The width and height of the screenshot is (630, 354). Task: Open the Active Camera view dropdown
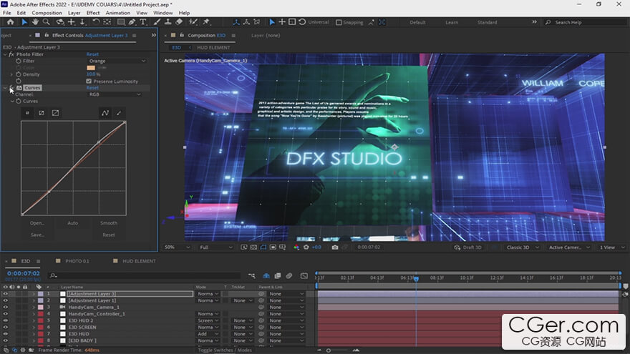tap(569, 247)
